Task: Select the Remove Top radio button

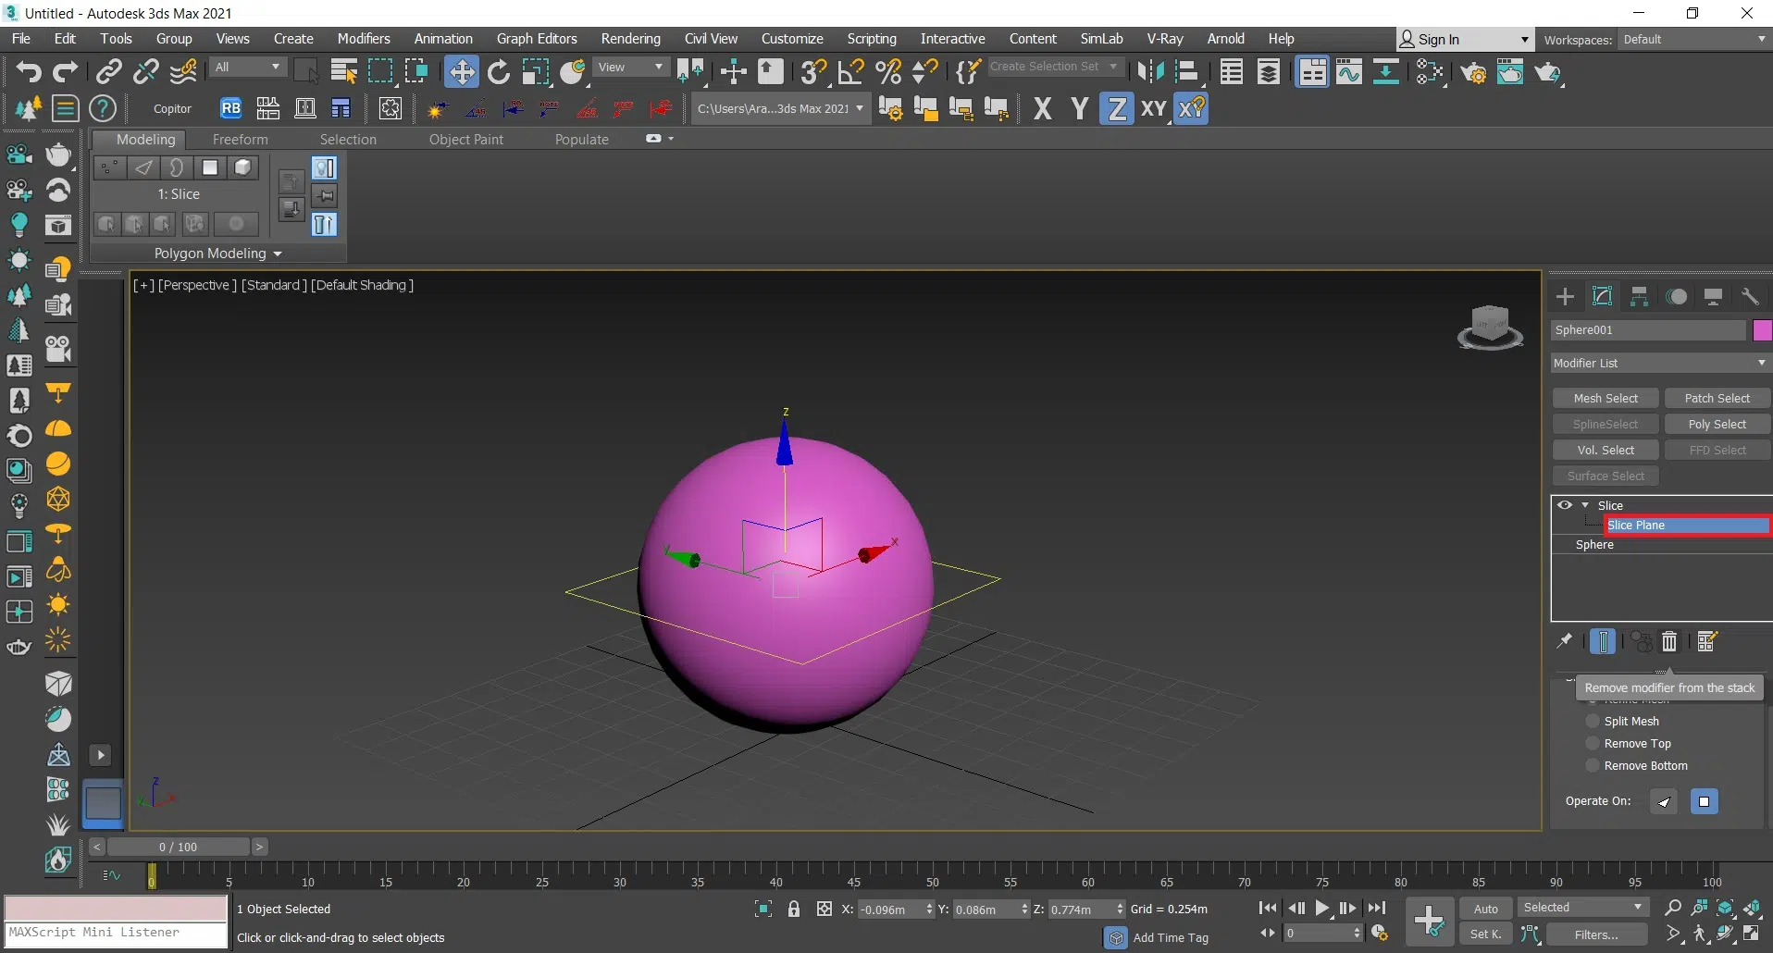Action: point(1593,744)
